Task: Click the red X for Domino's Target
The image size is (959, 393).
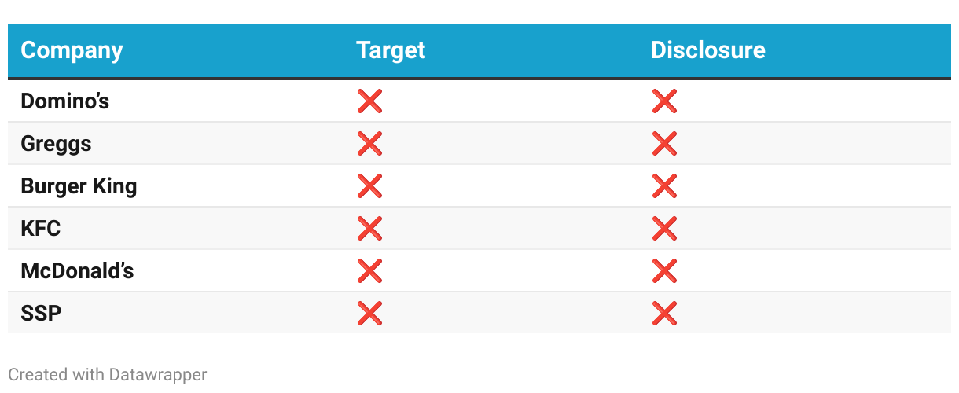Action: pyautogui.click(x=369, y=101)
